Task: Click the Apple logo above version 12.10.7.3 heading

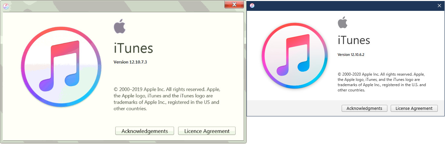Action: click(120, 26)
